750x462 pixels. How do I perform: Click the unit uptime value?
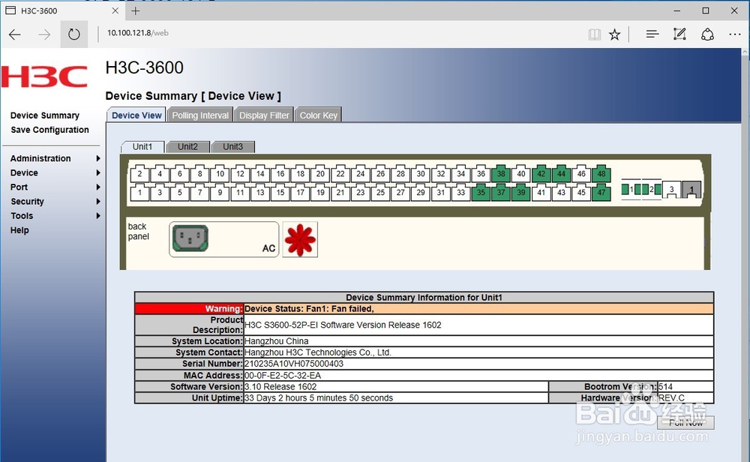pyautogui.click(x=319, y=398)
